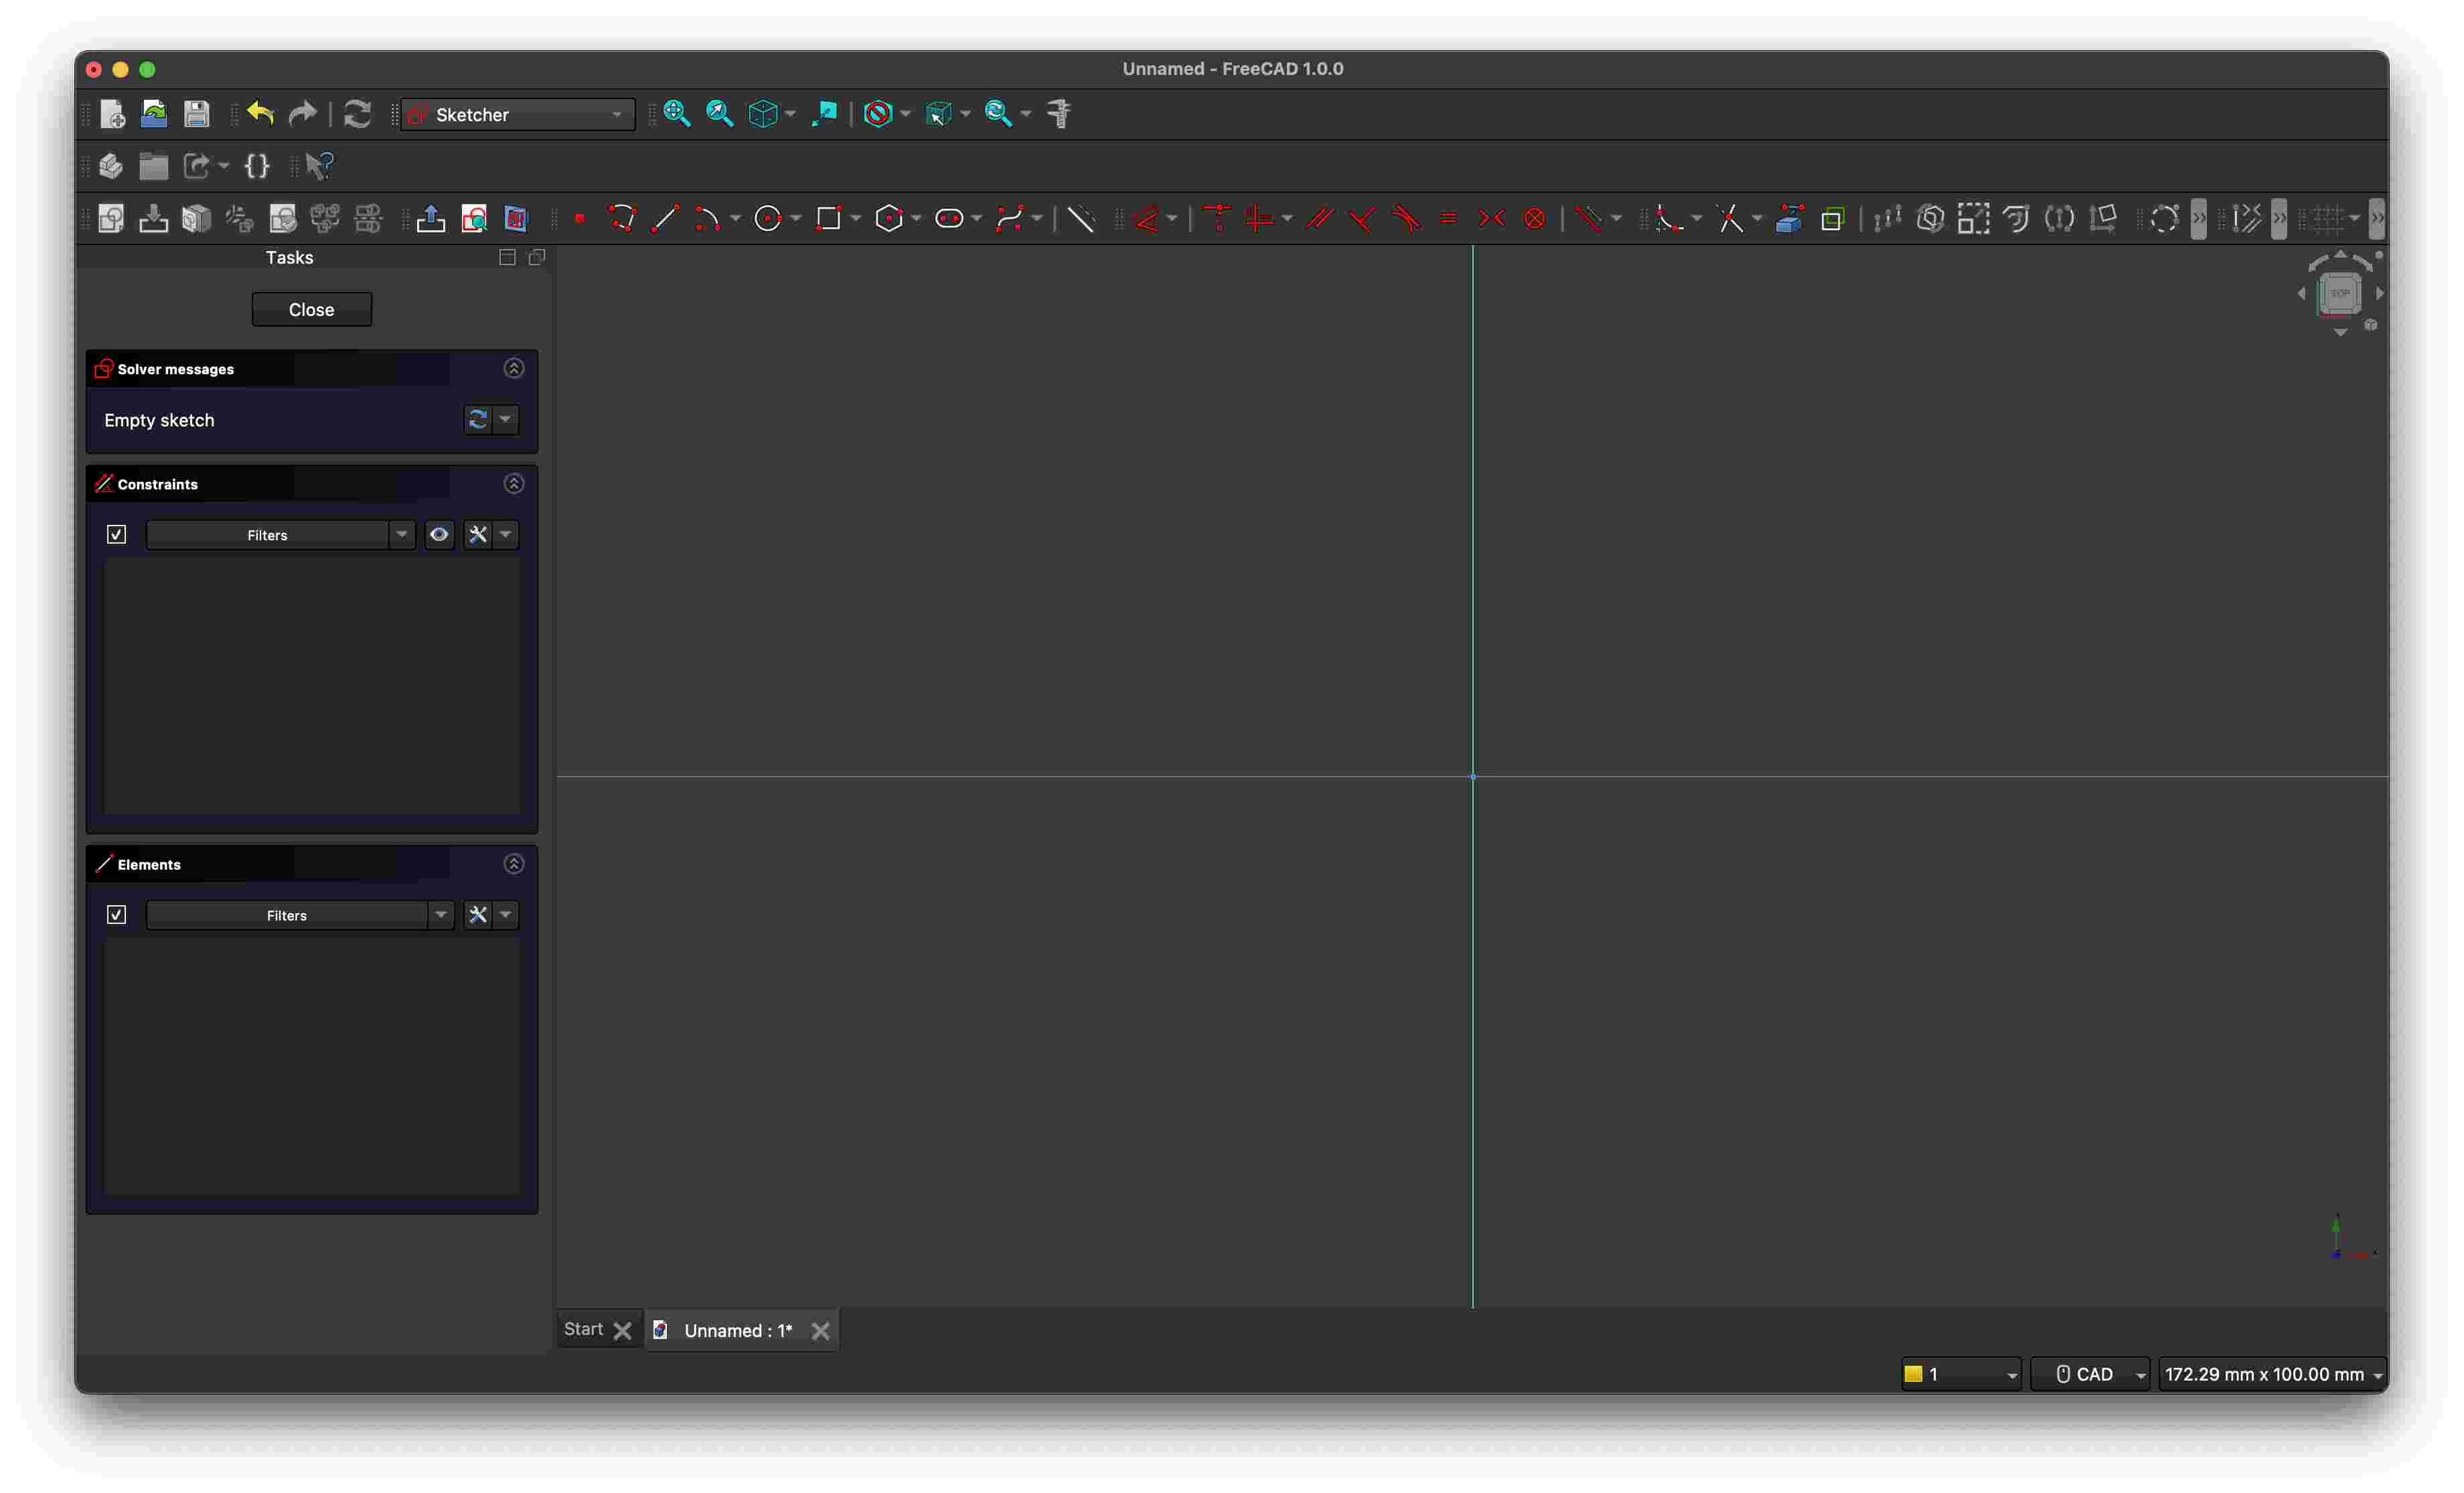This screenshot has width=2464, height=1493.
Task: Toggle constraint visibility eye icon
Action: (x=439, y=535)
